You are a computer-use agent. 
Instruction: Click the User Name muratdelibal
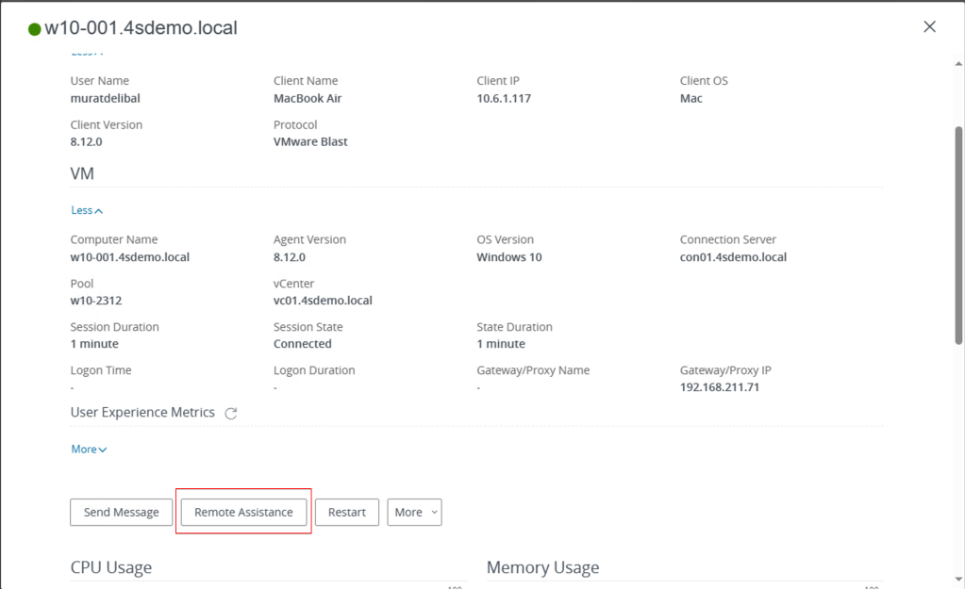click(x=106, y=99)
